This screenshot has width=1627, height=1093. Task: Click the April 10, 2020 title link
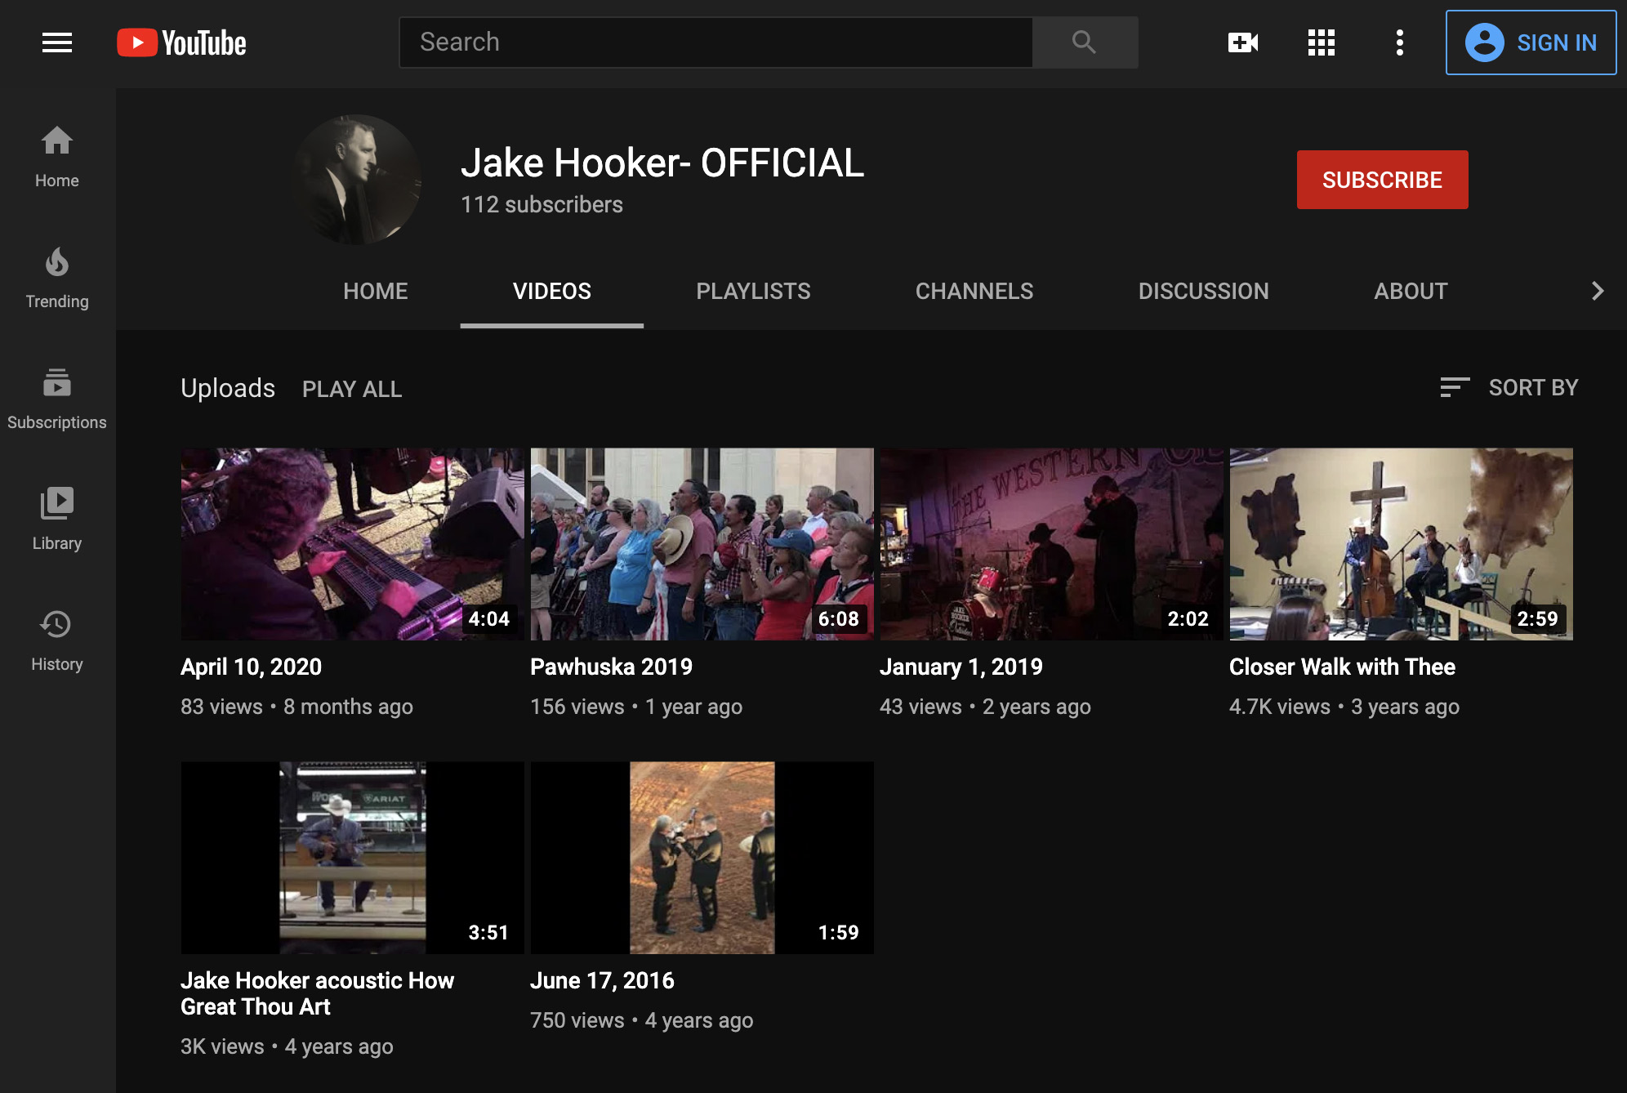(251, 667)
